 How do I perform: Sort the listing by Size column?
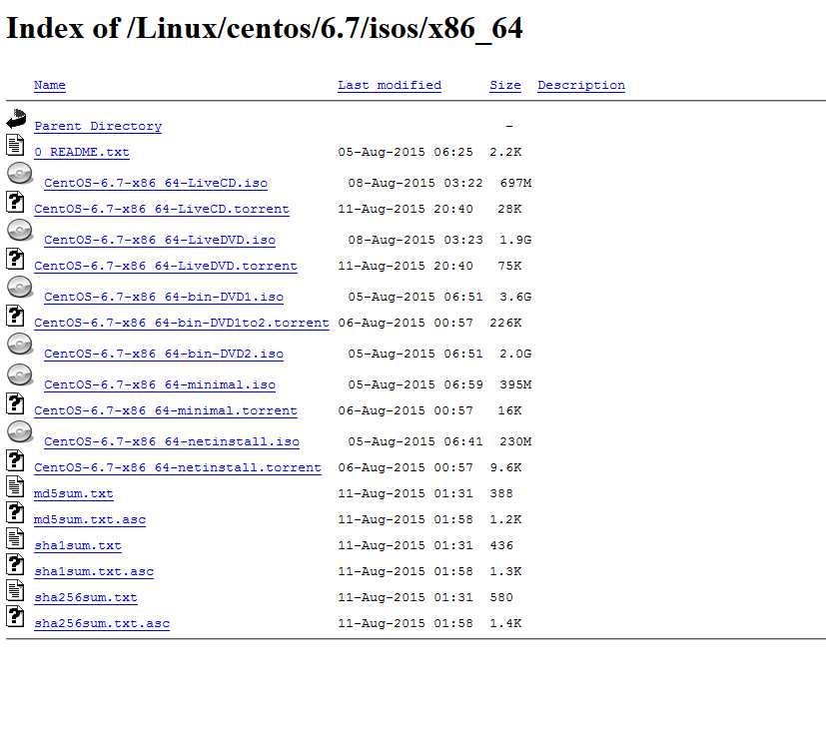tap(505, 85)
